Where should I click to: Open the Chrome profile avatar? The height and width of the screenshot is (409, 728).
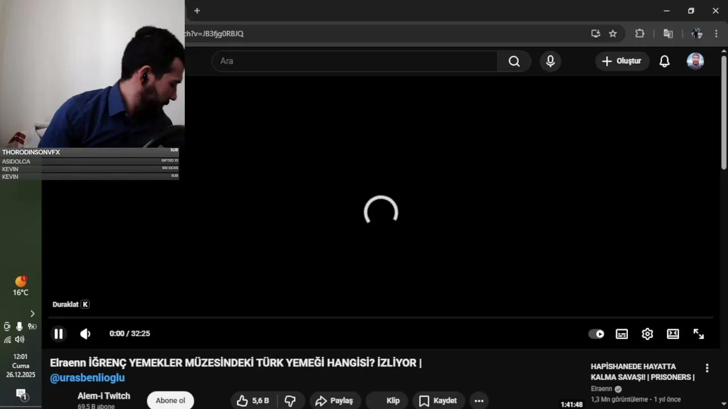point(697,34)
